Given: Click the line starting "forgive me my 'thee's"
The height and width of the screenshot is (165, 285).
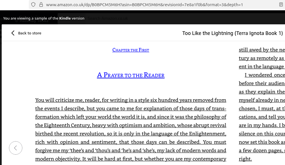Looking at the screenshot, I should [x=131, y=150].
